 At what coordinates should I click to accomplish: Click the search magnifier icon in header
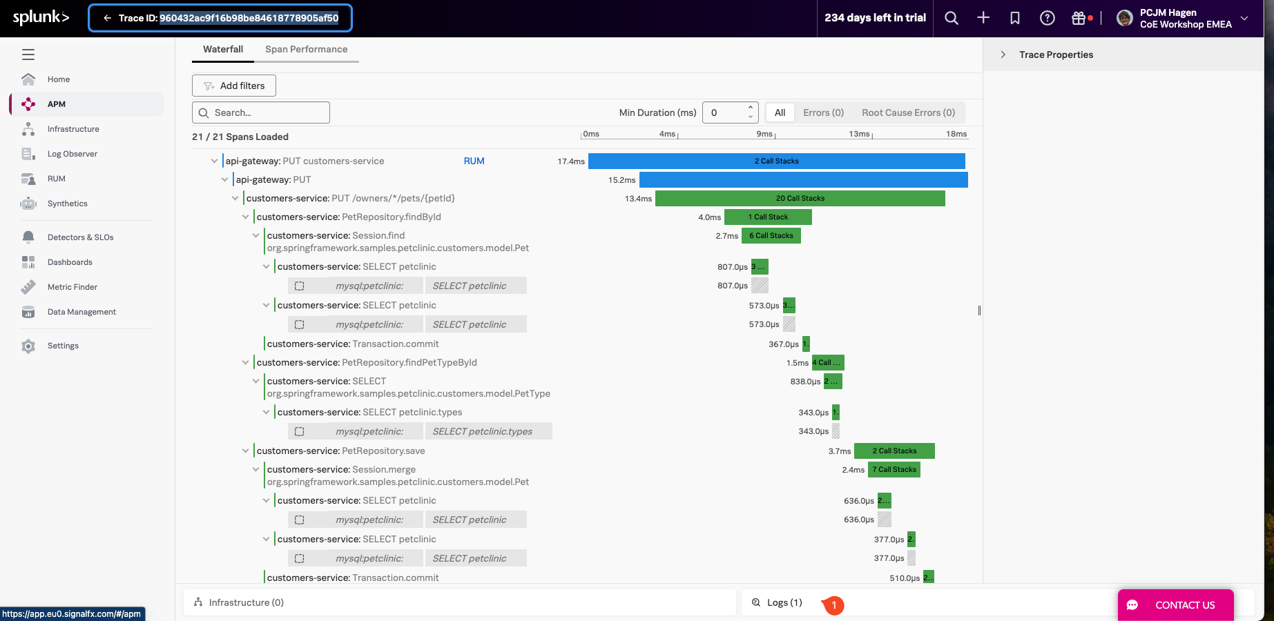[x=951, y=19]
